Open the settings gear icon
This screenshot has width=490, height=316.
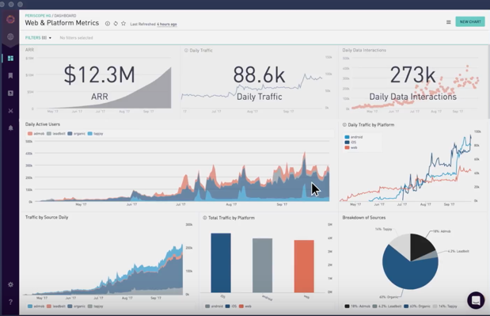[x=10, y=284]
